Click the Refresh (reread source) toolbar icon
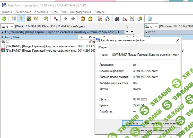Image resolution: width=193 pixels, height=138 pixels. pos(4,19)
